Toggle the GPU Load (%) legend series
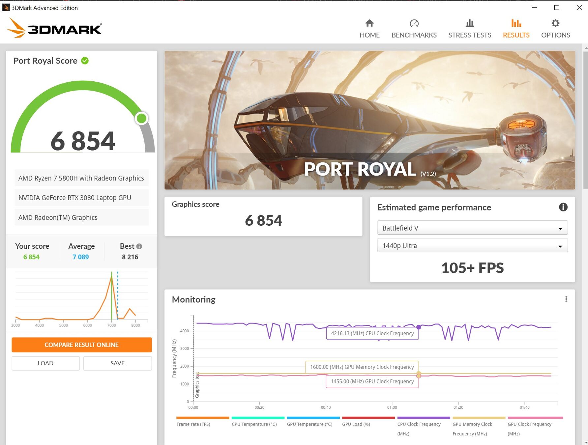The width and height of the screenshot is (588, 445). click(x=368, y=422)
